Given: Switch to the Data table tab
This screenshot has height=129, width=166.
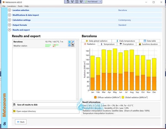Looking at the screenshot, I should coord(149,41).
